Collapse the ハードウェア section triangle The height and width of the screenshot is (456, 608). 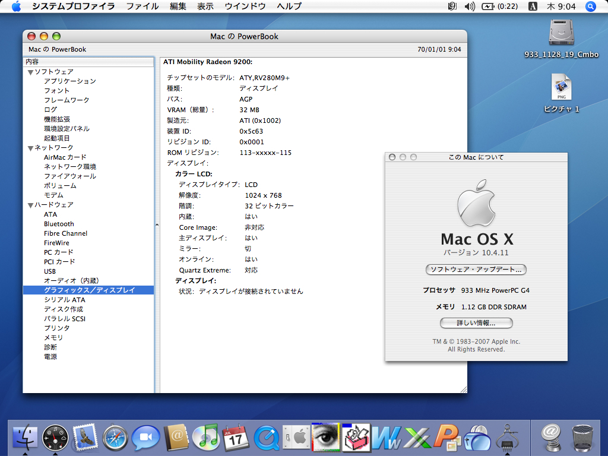click(x=30, y=205)
